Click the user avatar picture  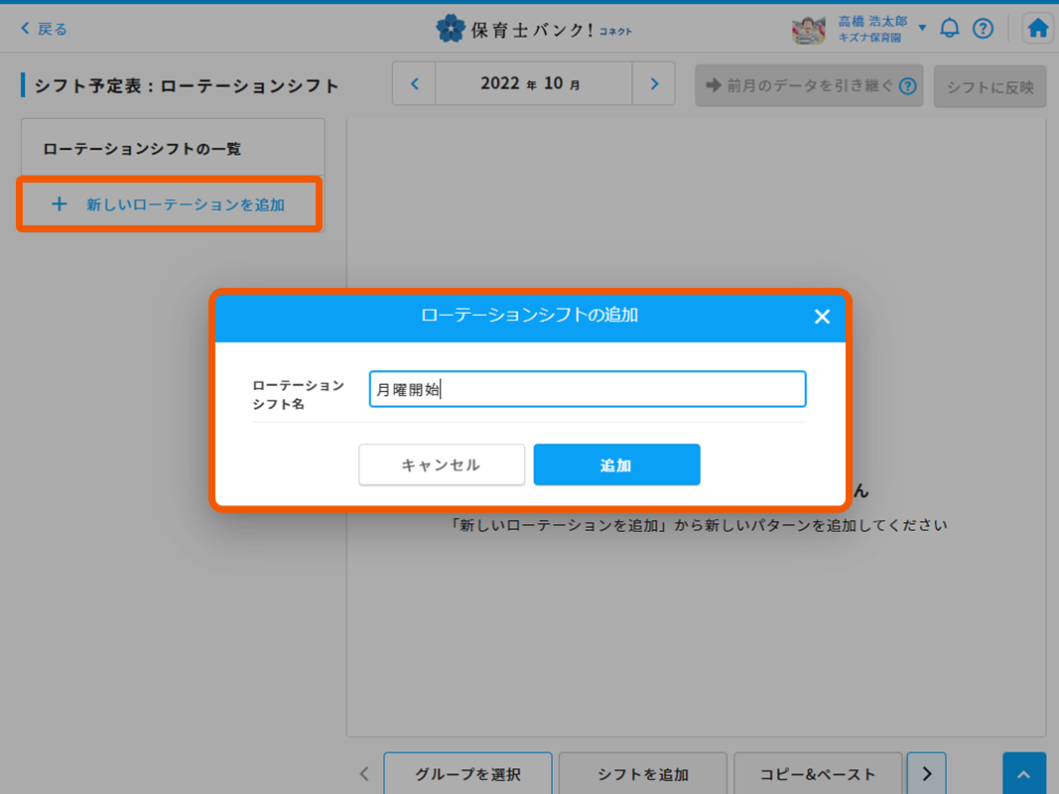click(809, 29)
